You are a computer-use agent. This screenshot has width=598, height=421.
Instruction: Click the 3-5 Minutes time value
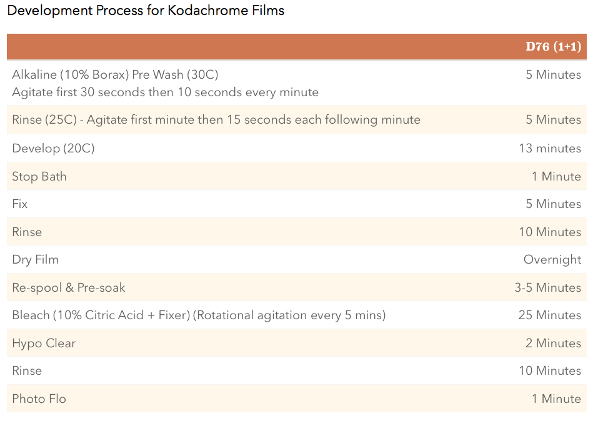point(547,288)
